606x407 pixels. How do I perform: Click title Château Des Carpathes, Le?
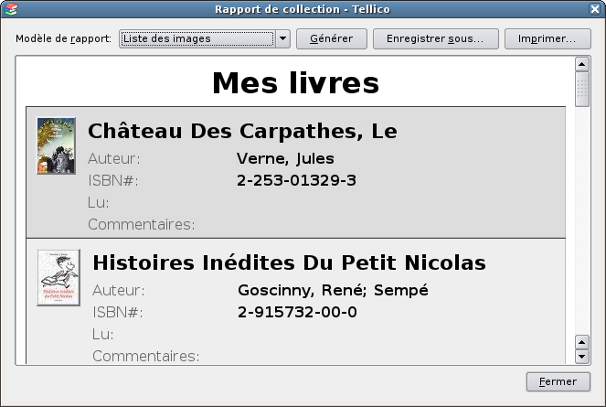(x=242, y=131)
